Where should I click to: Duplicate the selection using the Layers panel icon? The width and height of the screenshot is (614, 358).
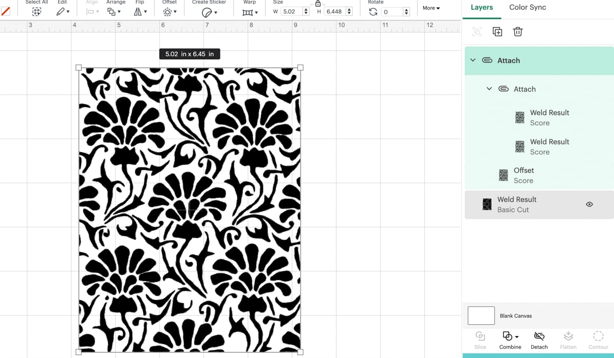[x=497, y=31]
